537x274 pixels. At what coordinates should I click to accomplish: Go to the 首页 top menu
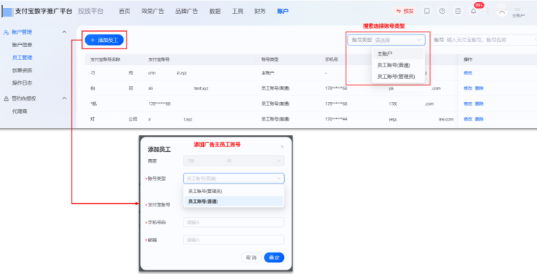[124, 12]
